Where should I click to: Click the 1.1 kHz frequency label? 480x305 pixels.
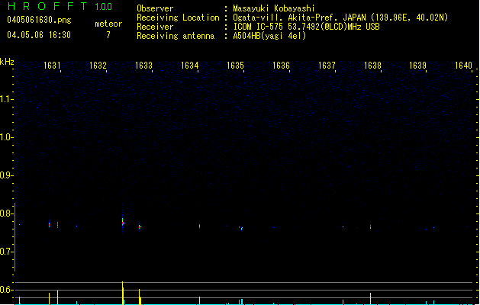click(x=6, y=99)
